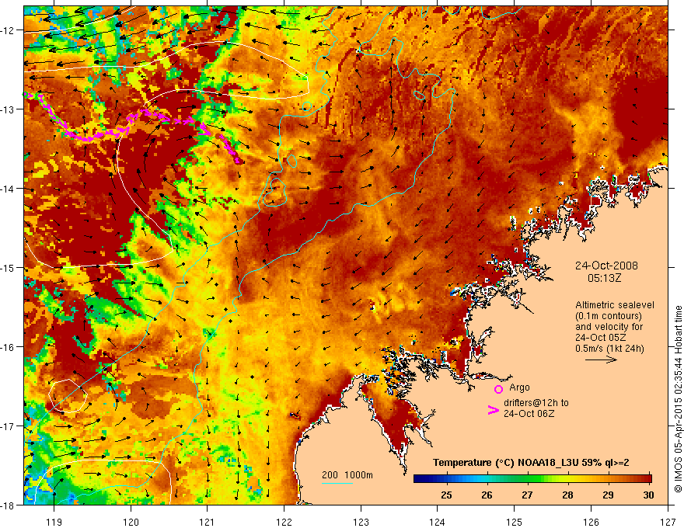
Task: Click colorbar tick label 27
Action: 527,495
